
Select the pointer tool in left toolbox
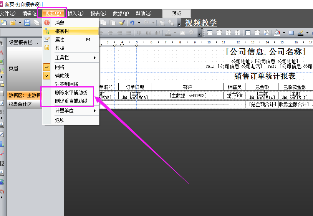tap(2, 42)
